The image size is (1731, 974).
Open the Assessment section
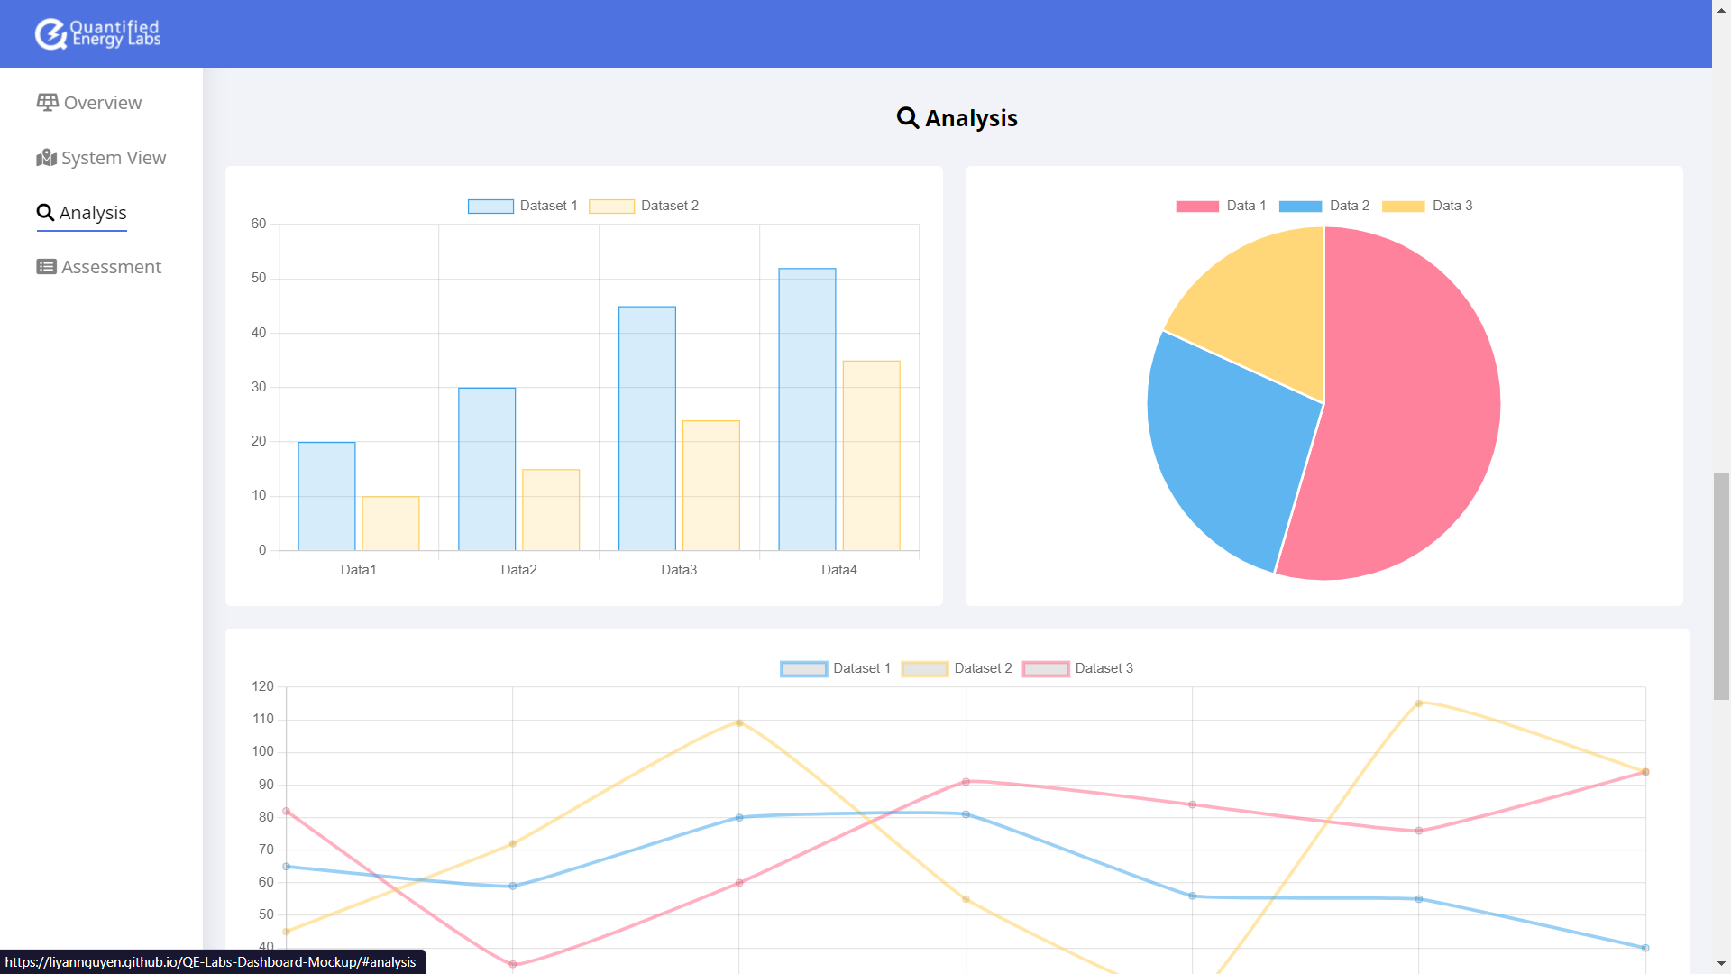point(111,266)
